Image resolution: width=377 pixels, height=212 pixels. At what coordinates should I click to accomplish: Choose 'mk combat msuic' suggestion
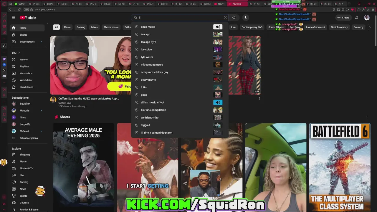pos(180,64)
